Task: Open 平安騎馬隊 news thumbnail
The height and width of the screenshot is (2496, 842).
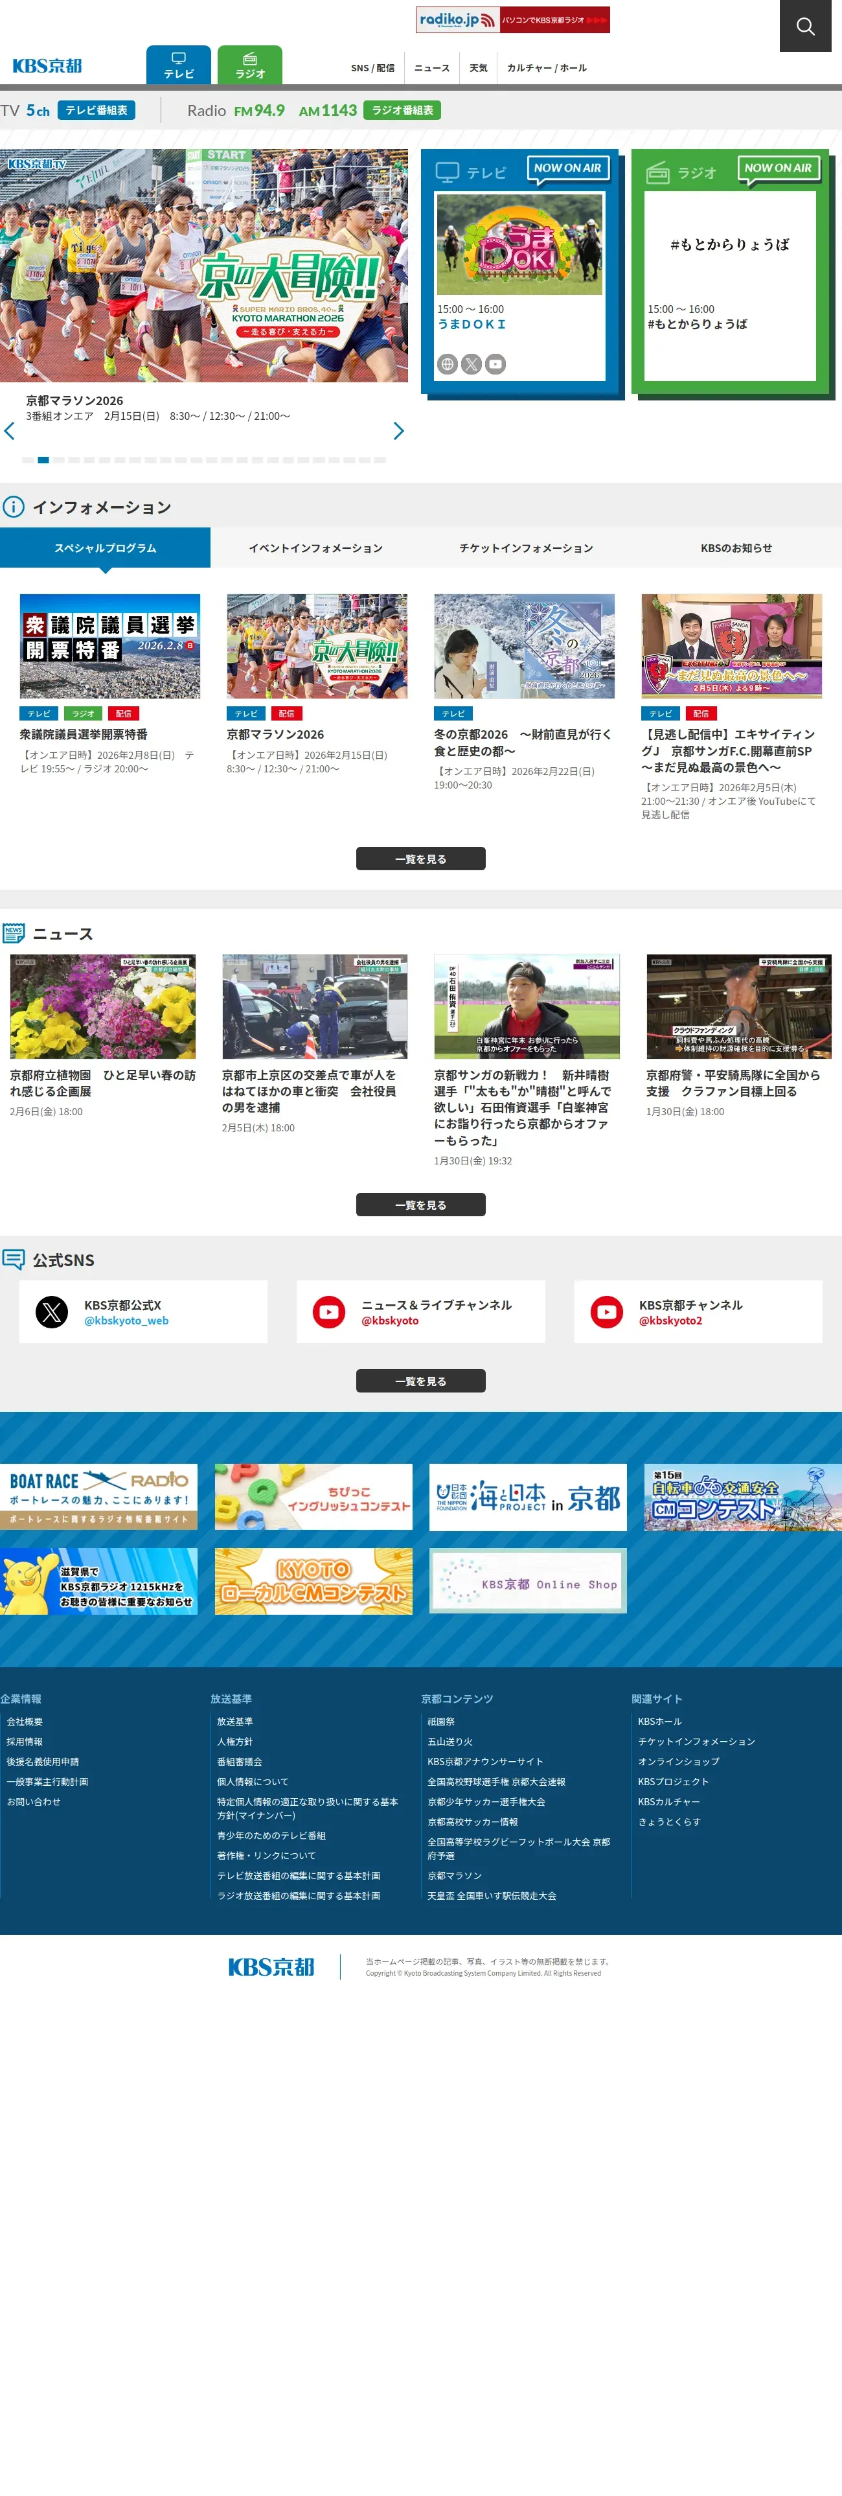Action: [738, 1006]
